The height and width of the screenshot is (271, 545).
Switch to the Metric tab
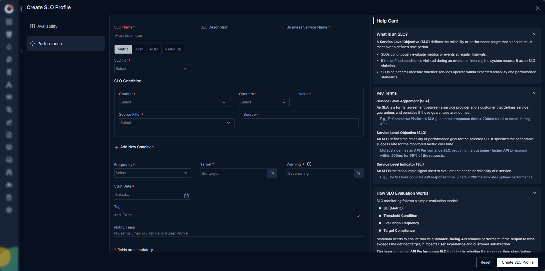coord(123,49)
